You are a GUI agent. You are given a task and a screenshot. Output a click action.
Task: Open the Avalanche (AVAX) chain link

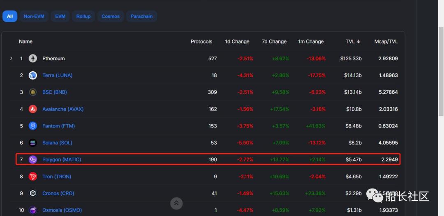[63, 109]
